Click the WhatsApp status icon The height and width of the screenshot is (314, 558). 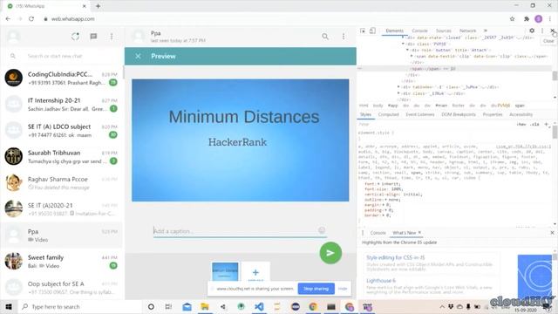(75, 37)
